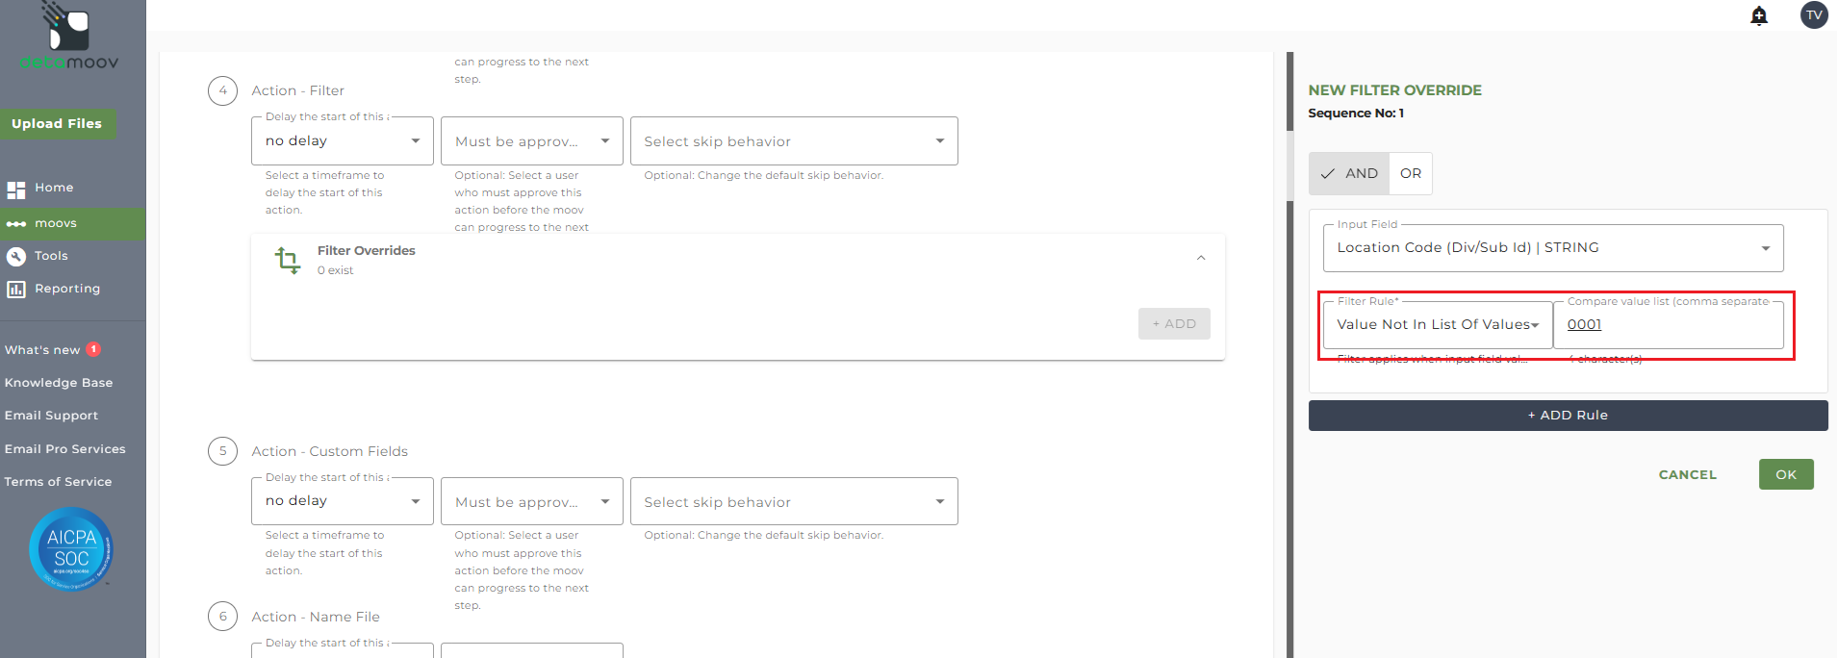Click the AICPA SOC badge

tap(71, 549)
